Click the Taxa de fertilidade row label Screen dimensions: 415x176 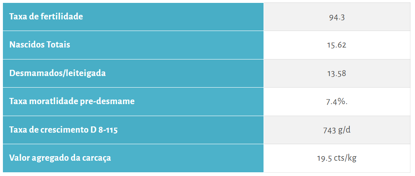coord(46,17)
